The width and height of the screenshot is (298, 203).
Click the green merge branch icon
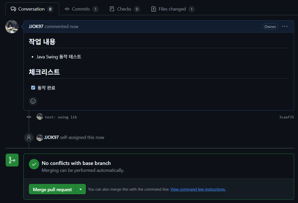pos(12,160)
